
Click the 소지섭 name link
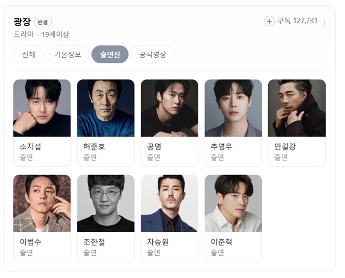(x=31, y=146)
